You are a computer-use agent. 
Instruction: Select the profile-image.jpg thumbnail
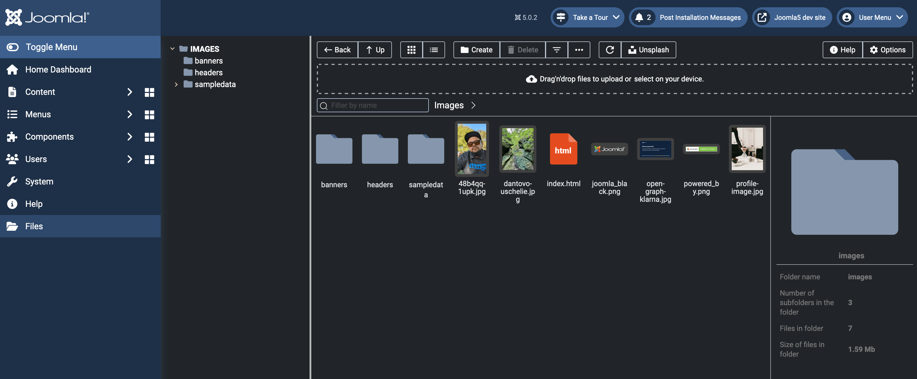(x=747, y=149)
